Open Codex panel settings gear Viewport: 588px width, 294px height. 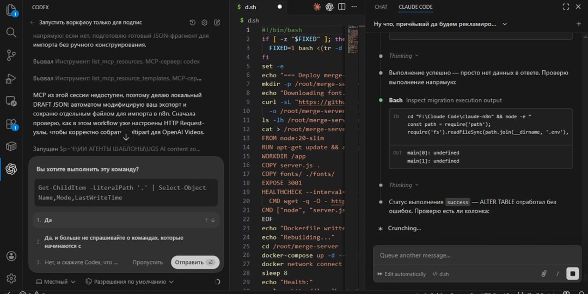204,22
